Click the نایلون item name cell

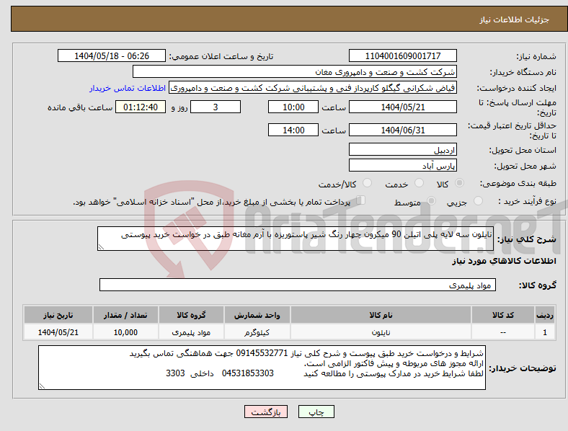(x=381, y=332)
